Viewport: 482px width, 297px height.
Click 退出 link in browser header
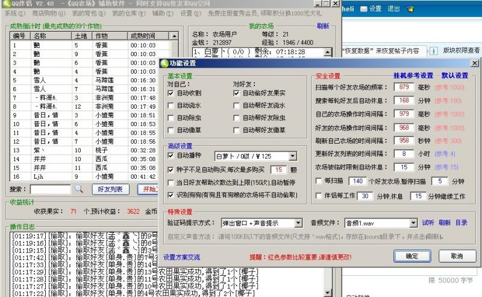(x=393, y=8)
